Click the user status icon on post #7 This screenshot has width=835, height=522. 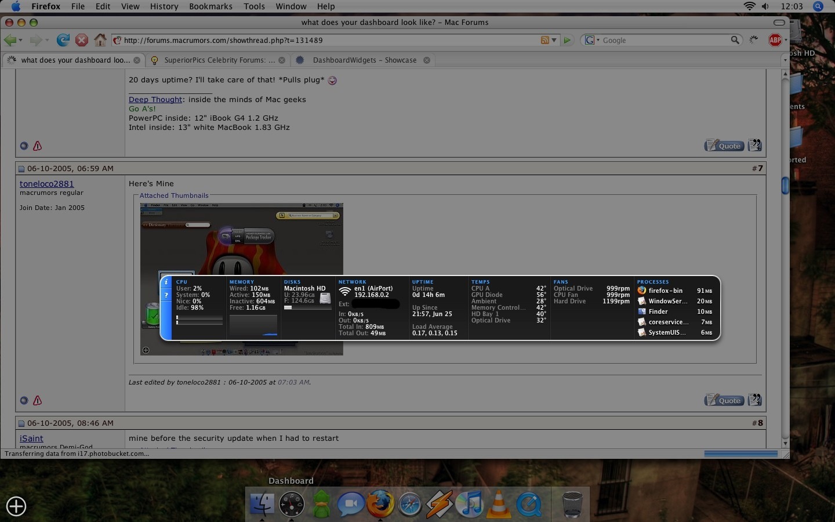(24, 400)
